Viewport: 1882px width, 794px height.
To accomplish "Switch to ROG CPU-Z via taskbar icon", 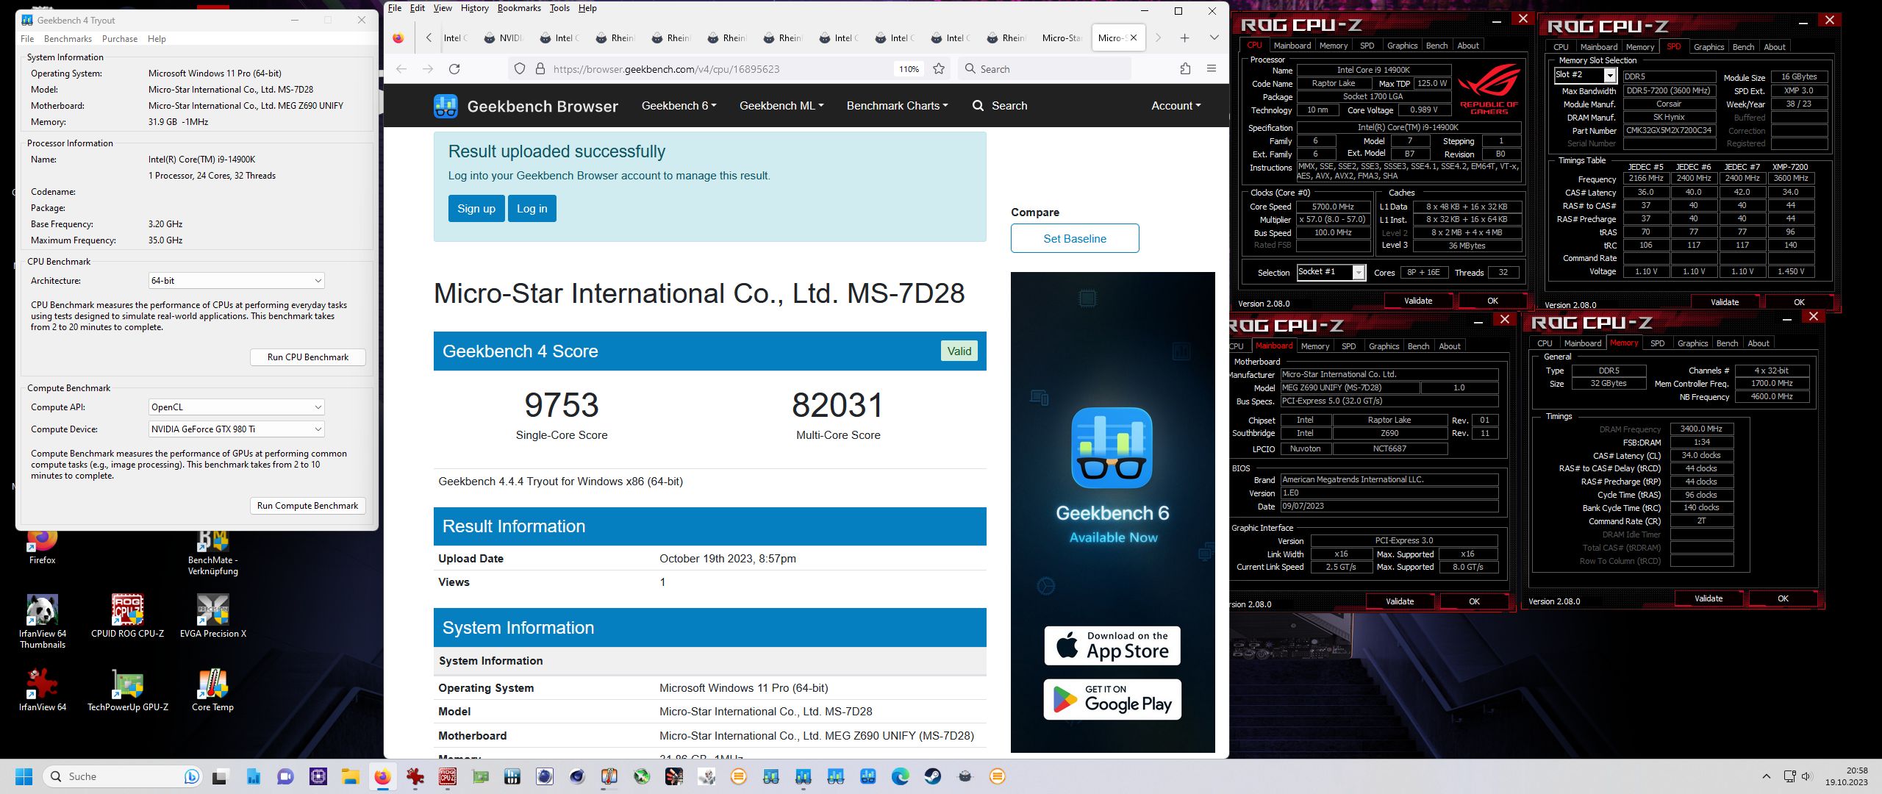I will click(448, 776).
